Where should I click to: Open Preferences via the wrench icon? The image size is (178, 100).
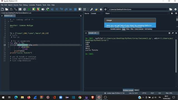pyautogui.click(x=92, y=9)
